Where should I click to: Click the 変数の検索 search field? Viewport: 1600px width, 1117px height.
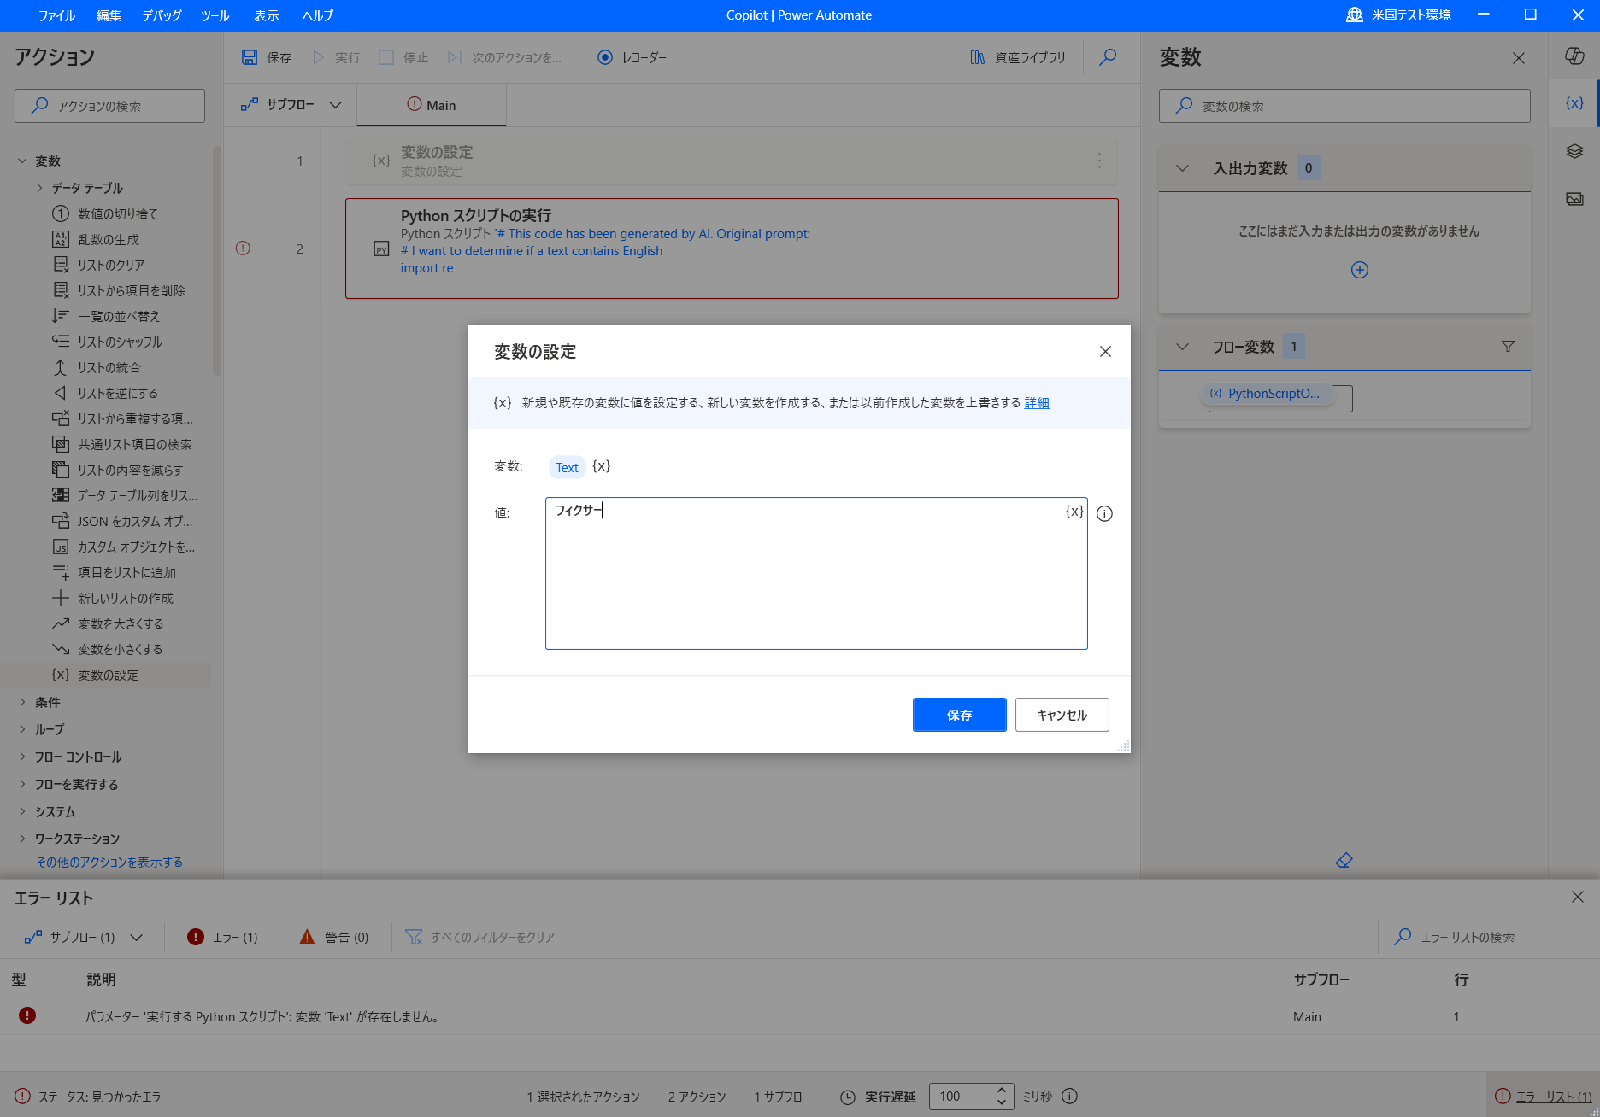[x=1344, y=106]
